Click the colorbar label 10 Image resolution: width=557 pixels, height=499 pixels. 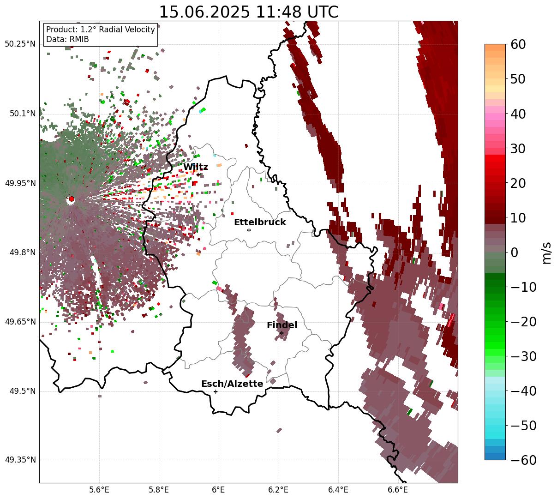518,217
